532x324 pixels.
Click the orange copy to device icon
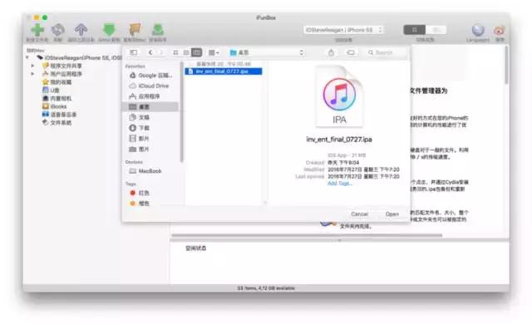(135, 30)
